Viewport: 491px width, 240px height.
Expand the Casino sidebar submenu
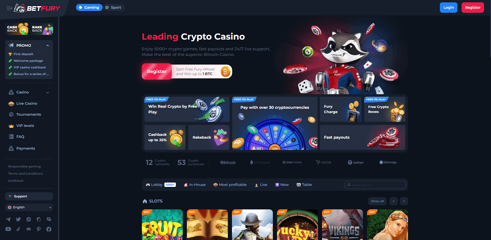tap(47, 93)
